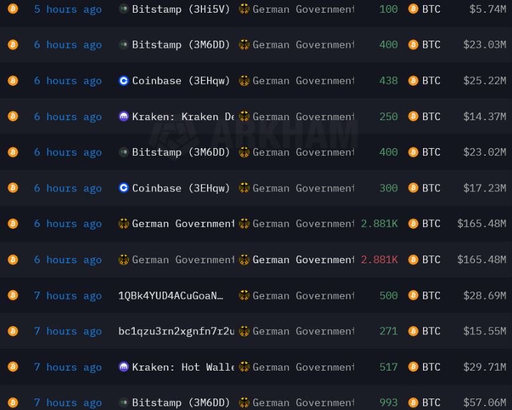Click the BTC label in the $25.22M row
Image resolution: width=512 pixels, height=410 pixels.
coord(431,81)
